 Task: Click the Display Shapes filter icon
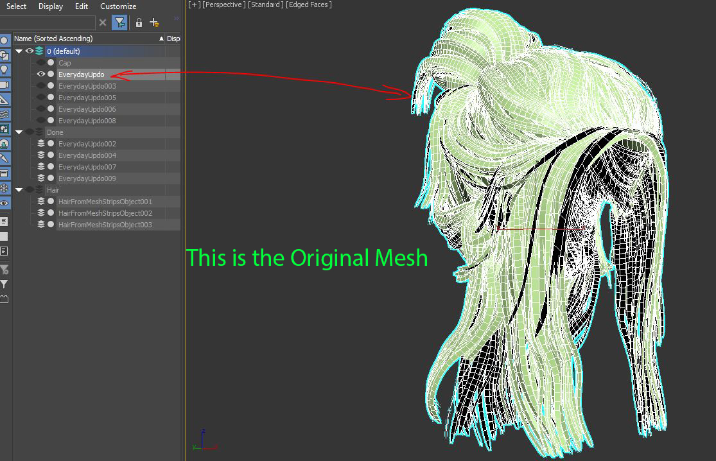[4, 56]
